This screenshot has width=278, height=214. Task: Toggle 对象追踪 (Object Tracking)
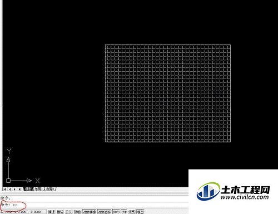coord(105,212)
